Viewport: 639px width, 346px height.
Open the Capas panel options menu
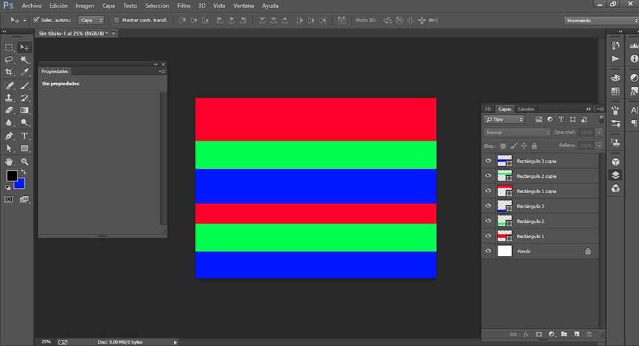coord(600,109)
